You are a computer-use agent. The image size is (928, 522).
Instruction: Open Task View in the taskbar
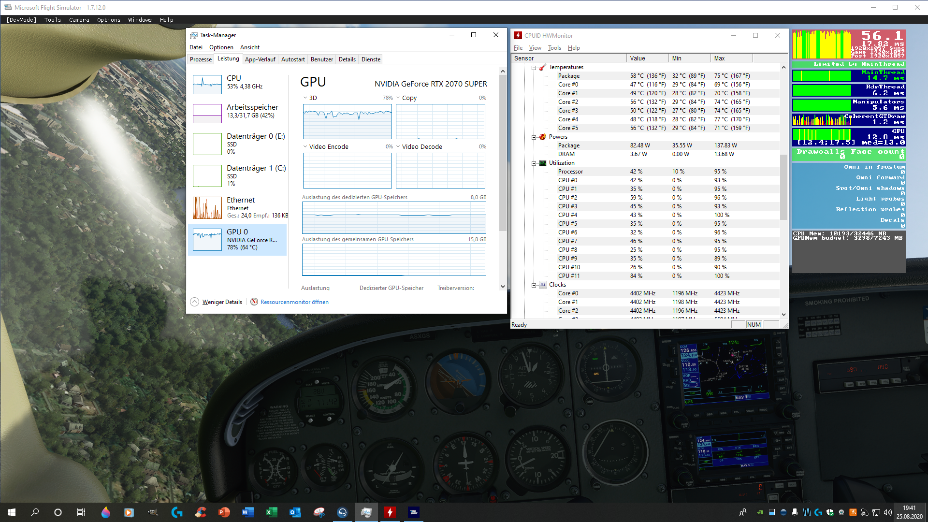(x=81, y=512)
